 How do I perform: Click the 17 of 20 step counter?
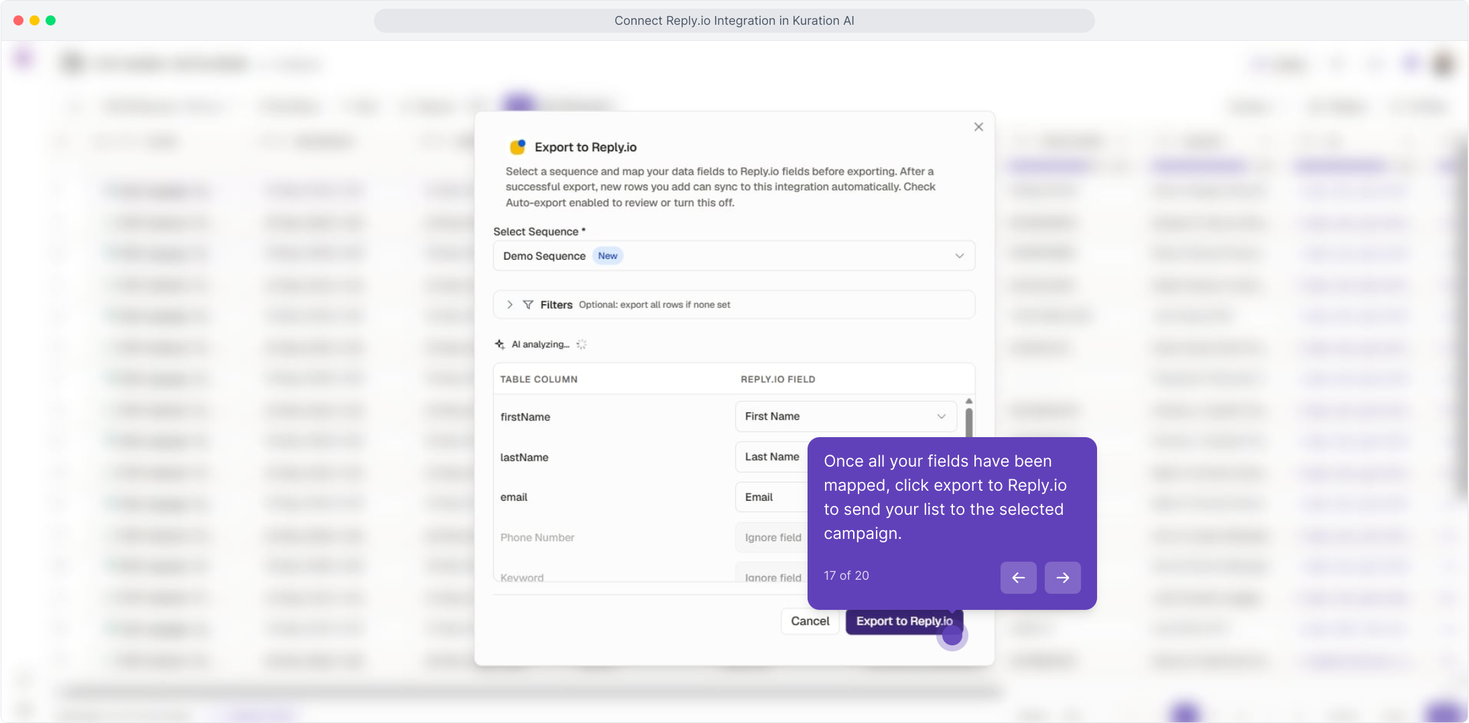coord(846,576)
